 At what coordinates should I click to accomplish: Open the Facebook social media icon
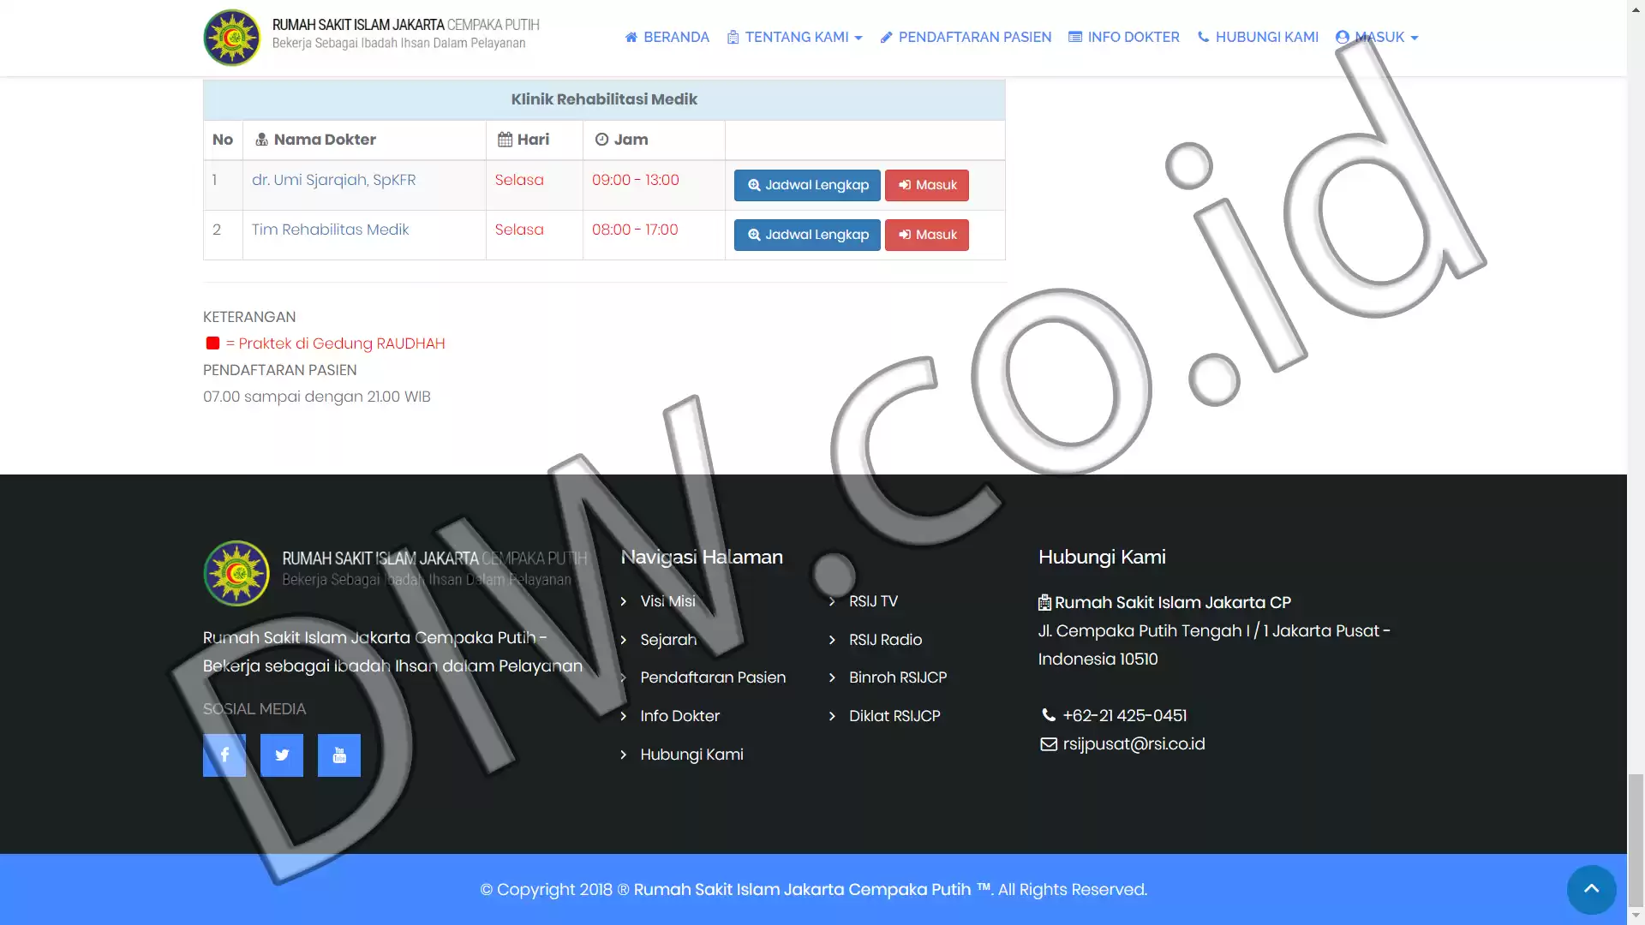224,755
